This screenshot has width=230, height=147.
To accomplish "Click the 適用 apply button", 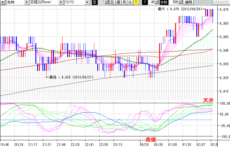I will click(188, 2).
